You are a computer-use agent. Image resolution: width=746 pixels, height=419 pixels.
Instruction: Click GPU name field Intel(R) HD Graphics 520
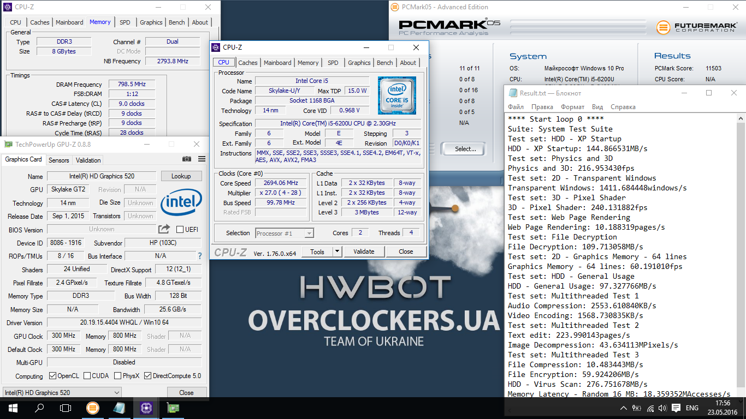tap(102, 176)
